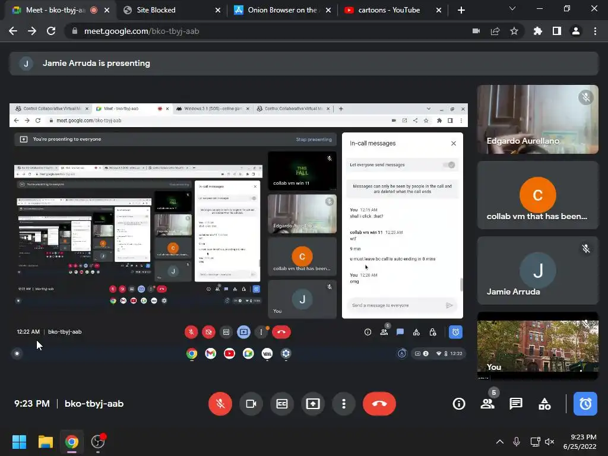Switch to Meet - bko-tbyj-aab tab
This screenshot has width=608, height=456.
[55, 10]
